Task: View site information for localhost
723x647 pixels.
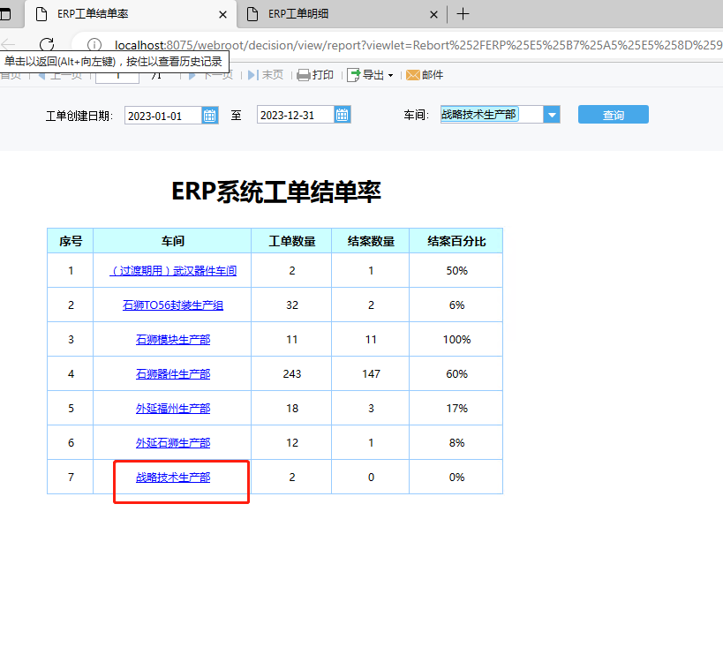Action: tap(94, 45)
